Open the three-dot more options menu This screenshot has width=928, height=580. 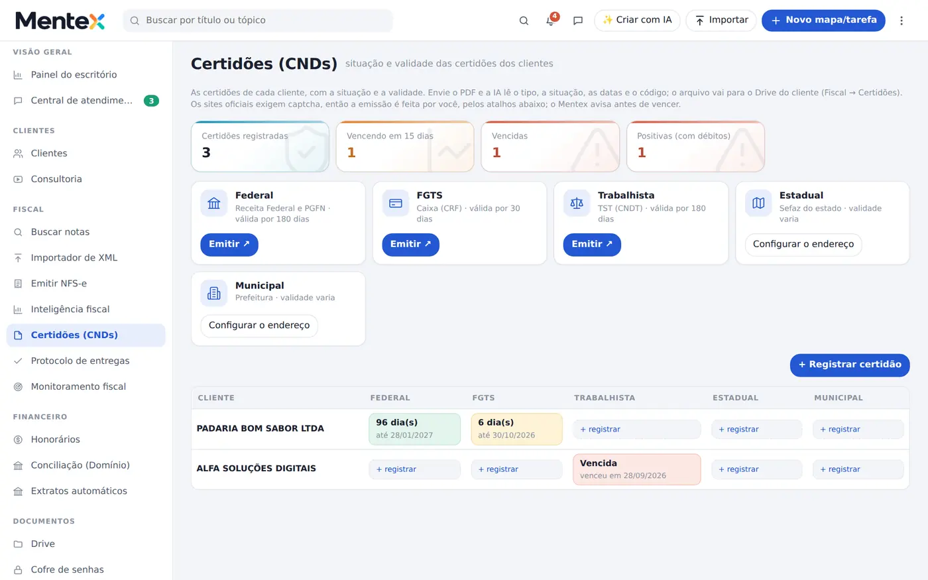(901, 21)
